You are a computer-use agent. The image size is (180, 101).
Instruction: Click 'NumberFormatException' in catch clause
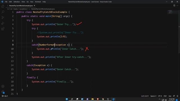click(x=53, y=45)
